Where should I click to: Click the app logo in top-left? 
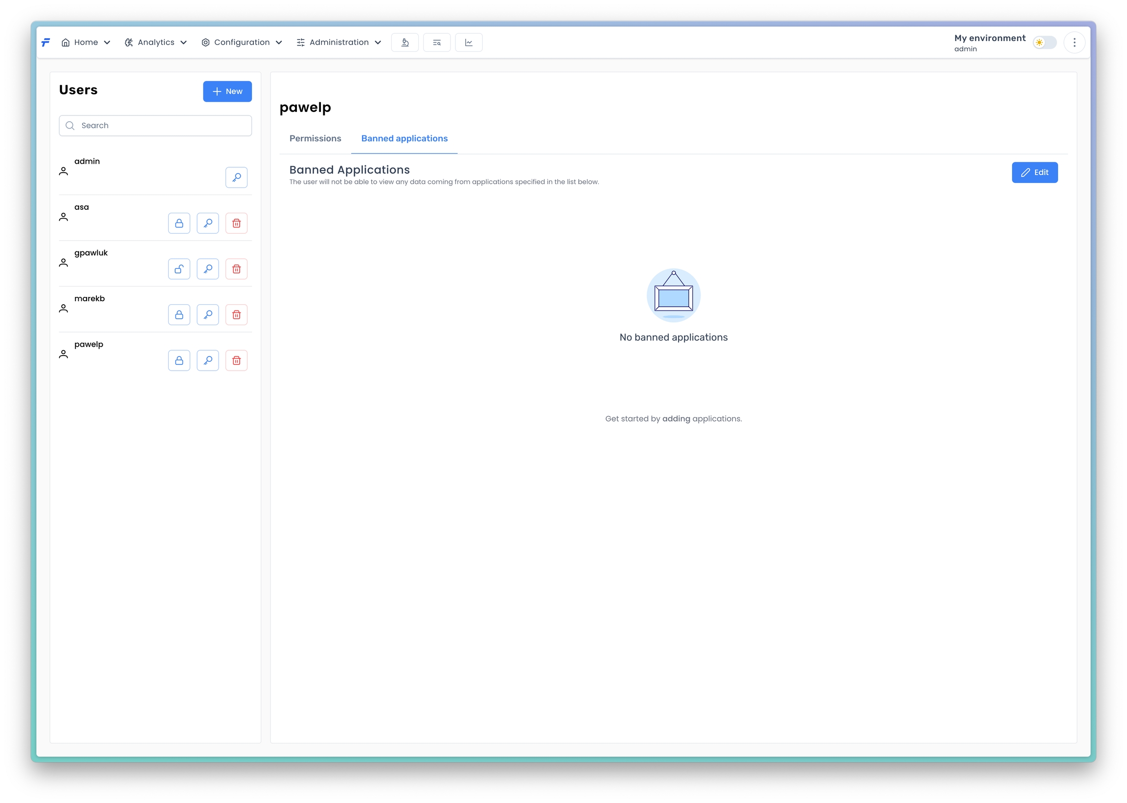tap(46, 43)
